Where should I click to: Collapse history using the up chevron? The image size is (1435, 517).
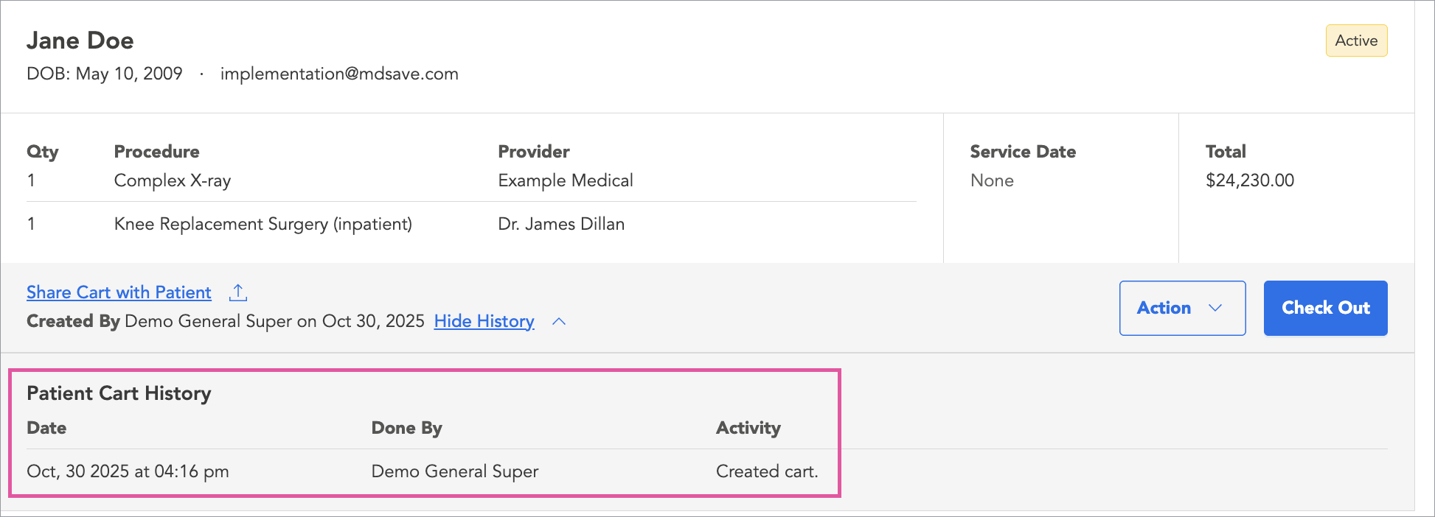point(559,322)
